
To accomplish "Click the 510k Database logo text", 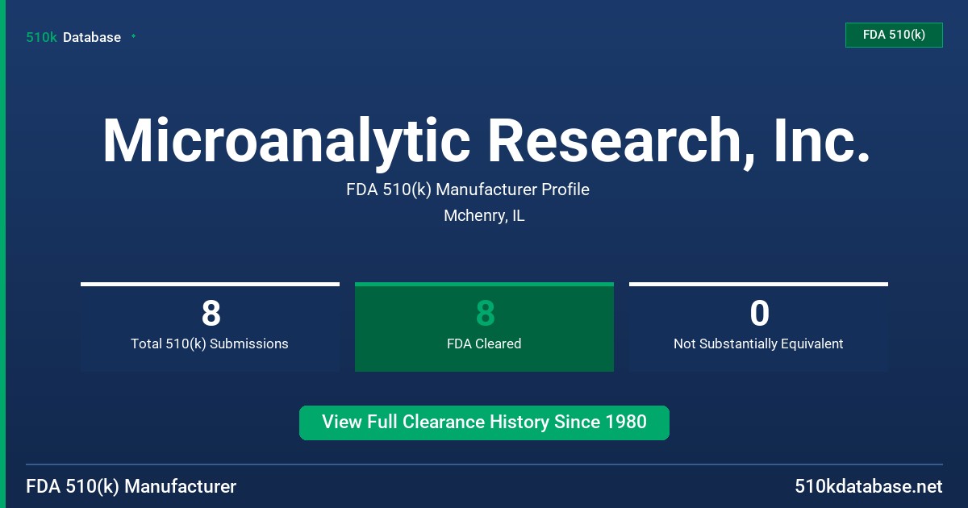I will click(x=73, y=37).
